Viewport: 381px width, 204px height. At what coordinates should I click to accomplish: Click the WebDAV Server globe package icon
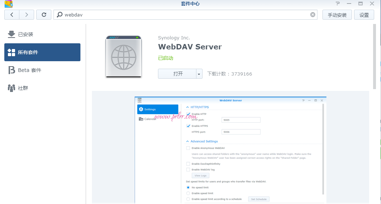tap(123, 57)
